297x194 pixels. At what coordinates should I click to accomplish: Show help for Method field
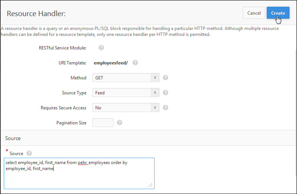(165, 78)
